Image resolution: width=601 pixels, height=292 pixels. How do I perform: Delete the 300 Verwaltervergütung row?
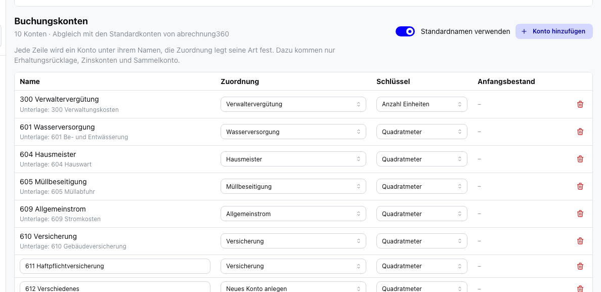(x=580, y=104)
